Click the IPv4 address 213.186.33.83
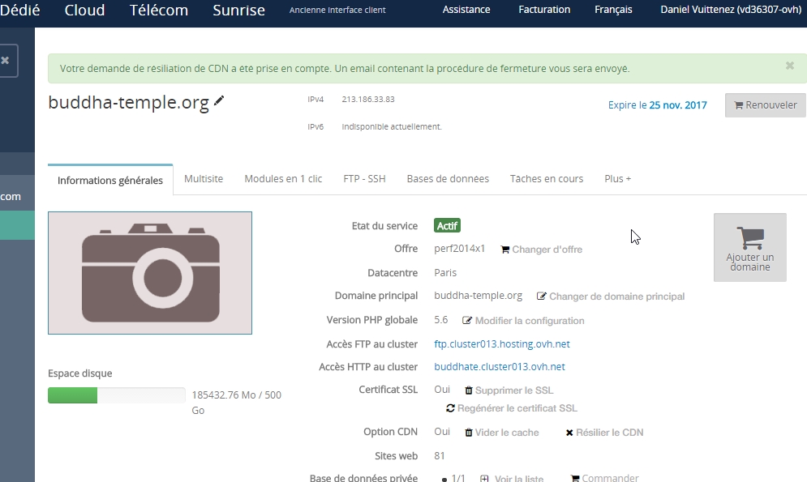The image size is (807, 482). [x=368, y=99]
